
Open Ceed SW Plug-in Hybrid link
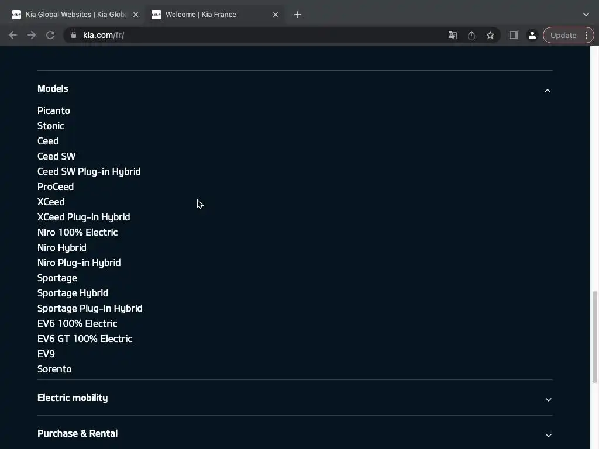tap(89, 171)
